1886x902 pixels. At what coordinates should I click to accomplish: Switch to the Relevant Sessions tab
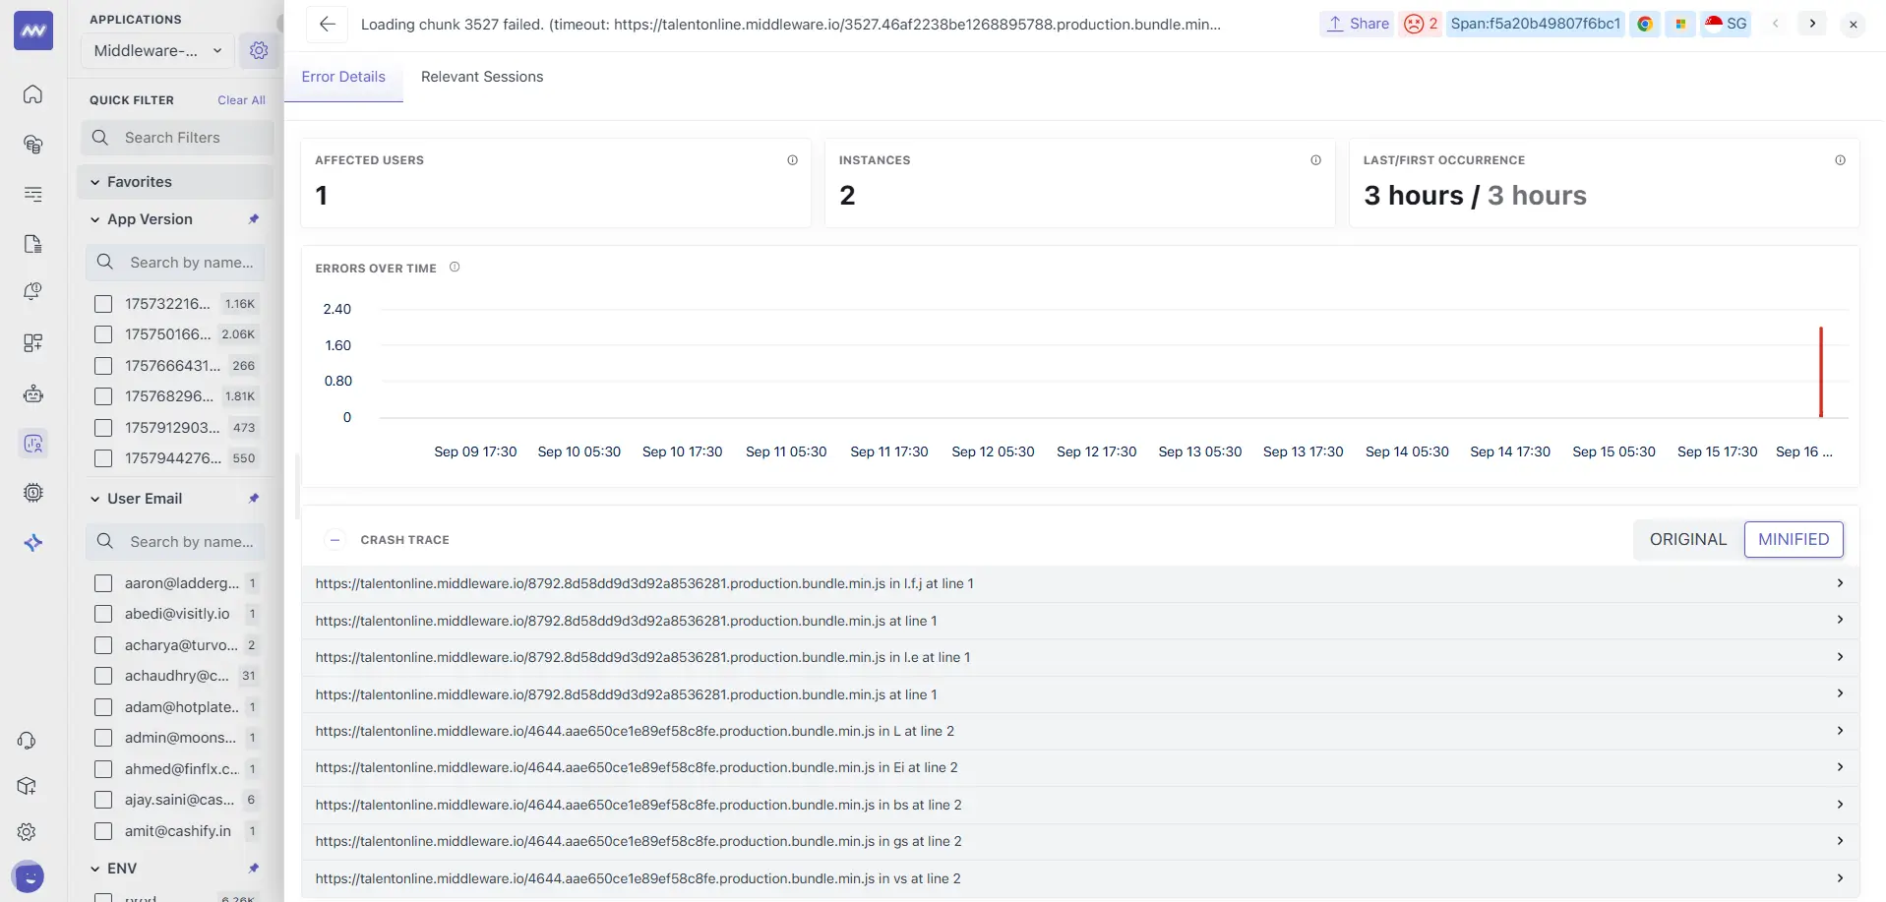481,77
